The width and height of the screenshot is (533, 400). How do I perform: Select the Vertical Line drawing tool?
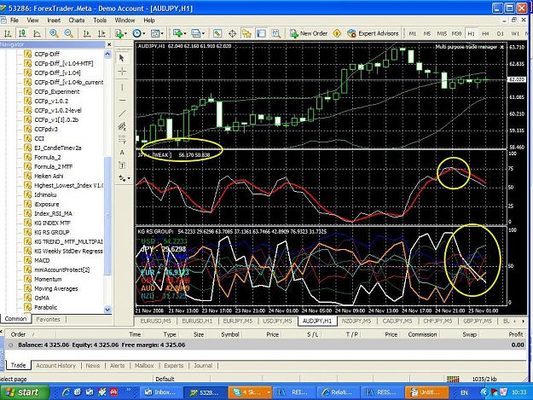coord(122,87)
